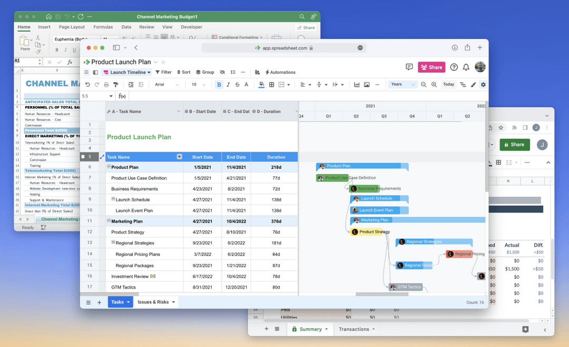This screenshot has height=347, width=569.
Task: Toggle bold formatting
Action: tap(219, 84)
